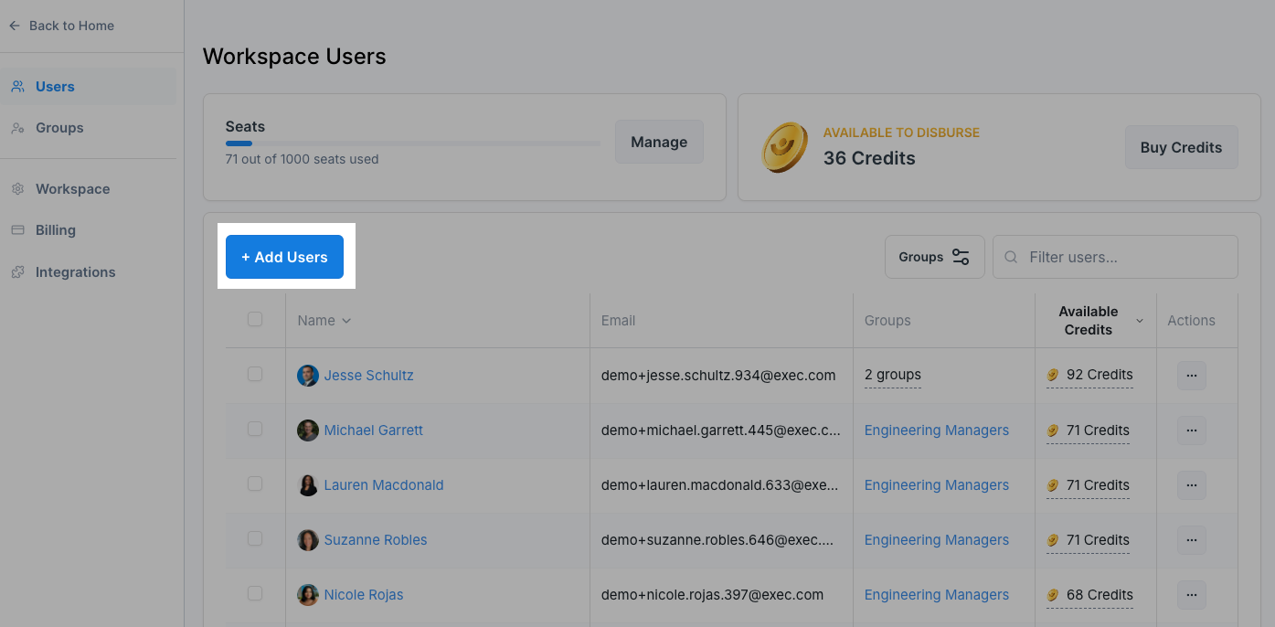Select the checkbox for Nicole Rojas
1275x627 pixels.
pos(255,593)
